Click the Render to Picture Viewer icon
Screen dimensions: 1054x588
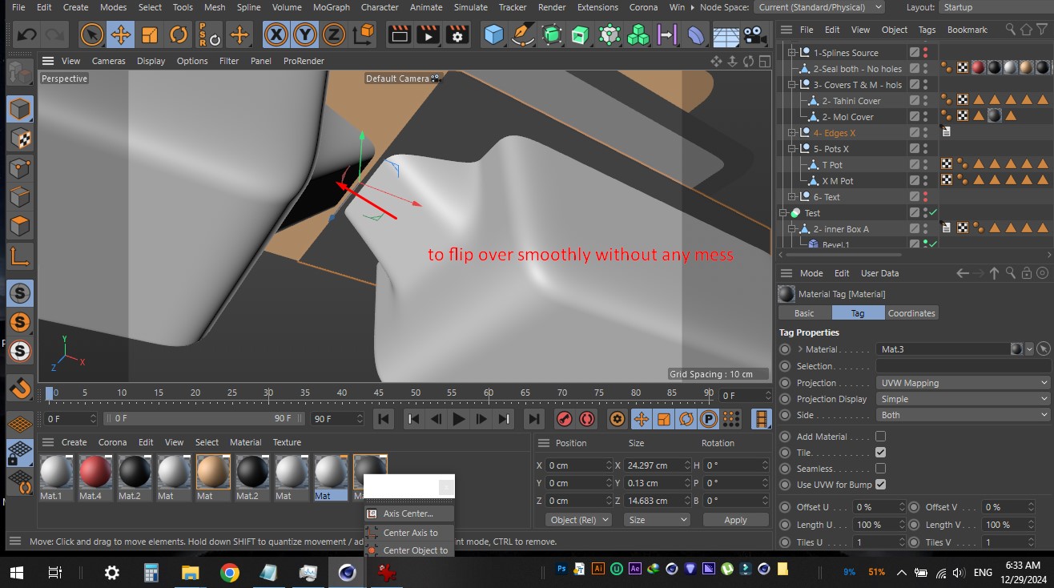point(427,34)
